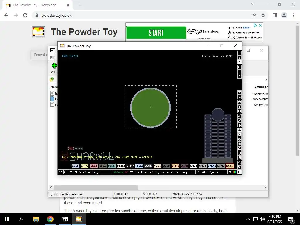The width and height of the screenshot is (300, 225).
Task: Select the SALT element
Action: pyautogui.click(x=194, y=166)
